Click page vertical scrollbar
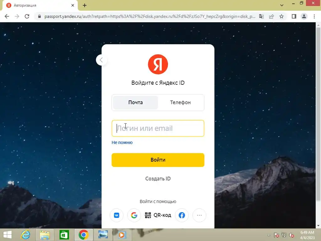This screenshot has height=241, width=321. click(x=318, y=115)
